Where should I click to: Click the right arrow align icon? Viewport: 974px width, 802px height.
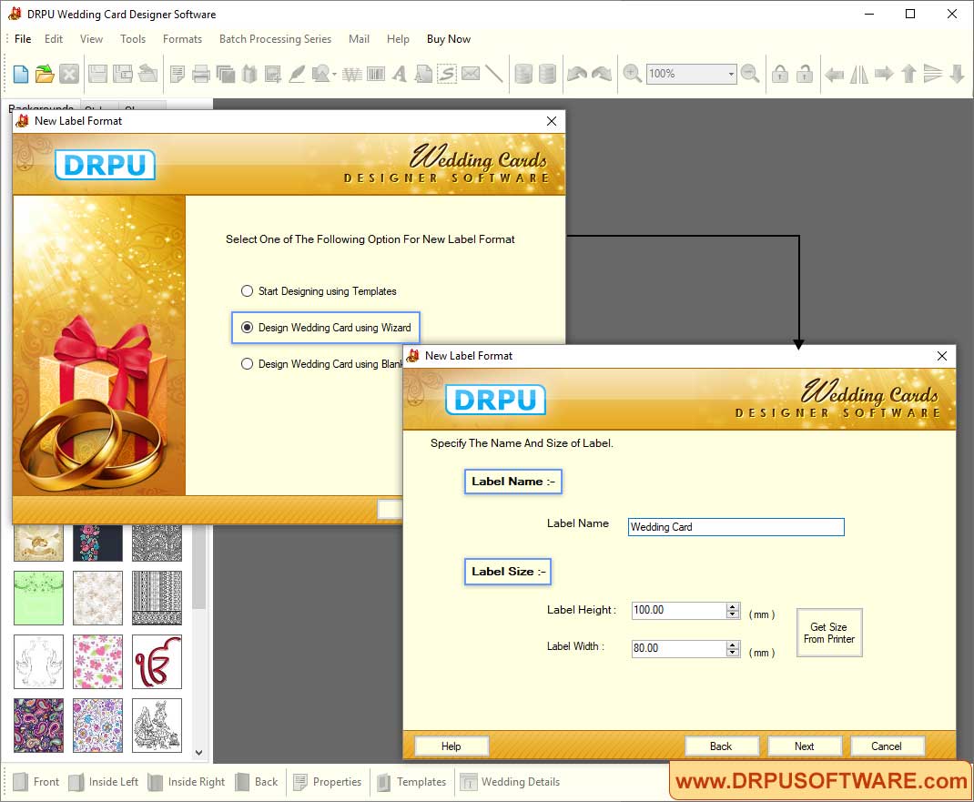click(x=883, y=74)
